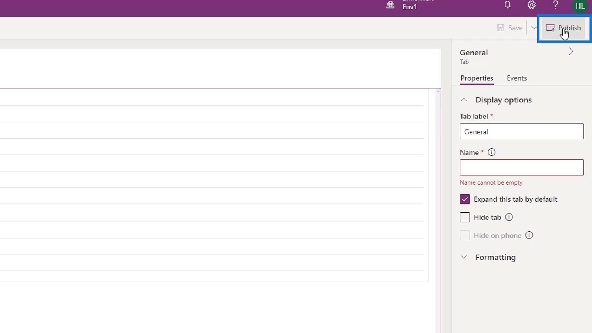Image resolution: width=592 pixels, height=333 pixels.
Task: Click the info icon beside Hide tab
Action: pyautogui.click(x=509, y=217)
